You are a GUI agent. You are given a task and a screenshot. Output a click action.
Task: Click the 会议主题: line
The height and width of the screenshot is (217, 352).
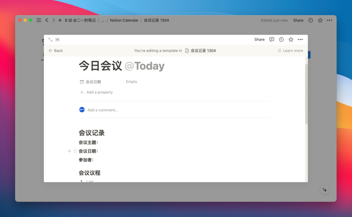pos(88,142)
